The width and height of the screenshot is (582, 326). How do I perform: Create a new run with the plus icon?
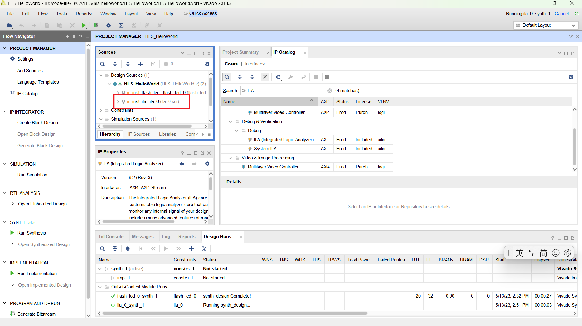pos(191,249)
